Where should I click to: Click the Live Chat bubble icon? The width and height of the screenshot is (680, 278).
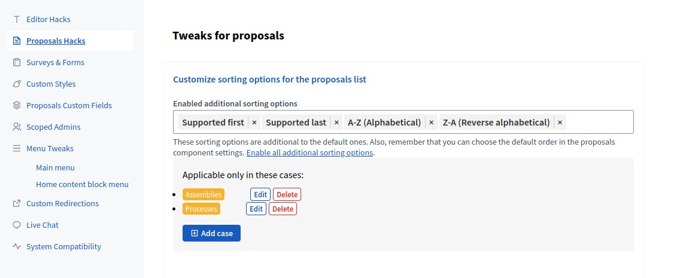(17, 225)
